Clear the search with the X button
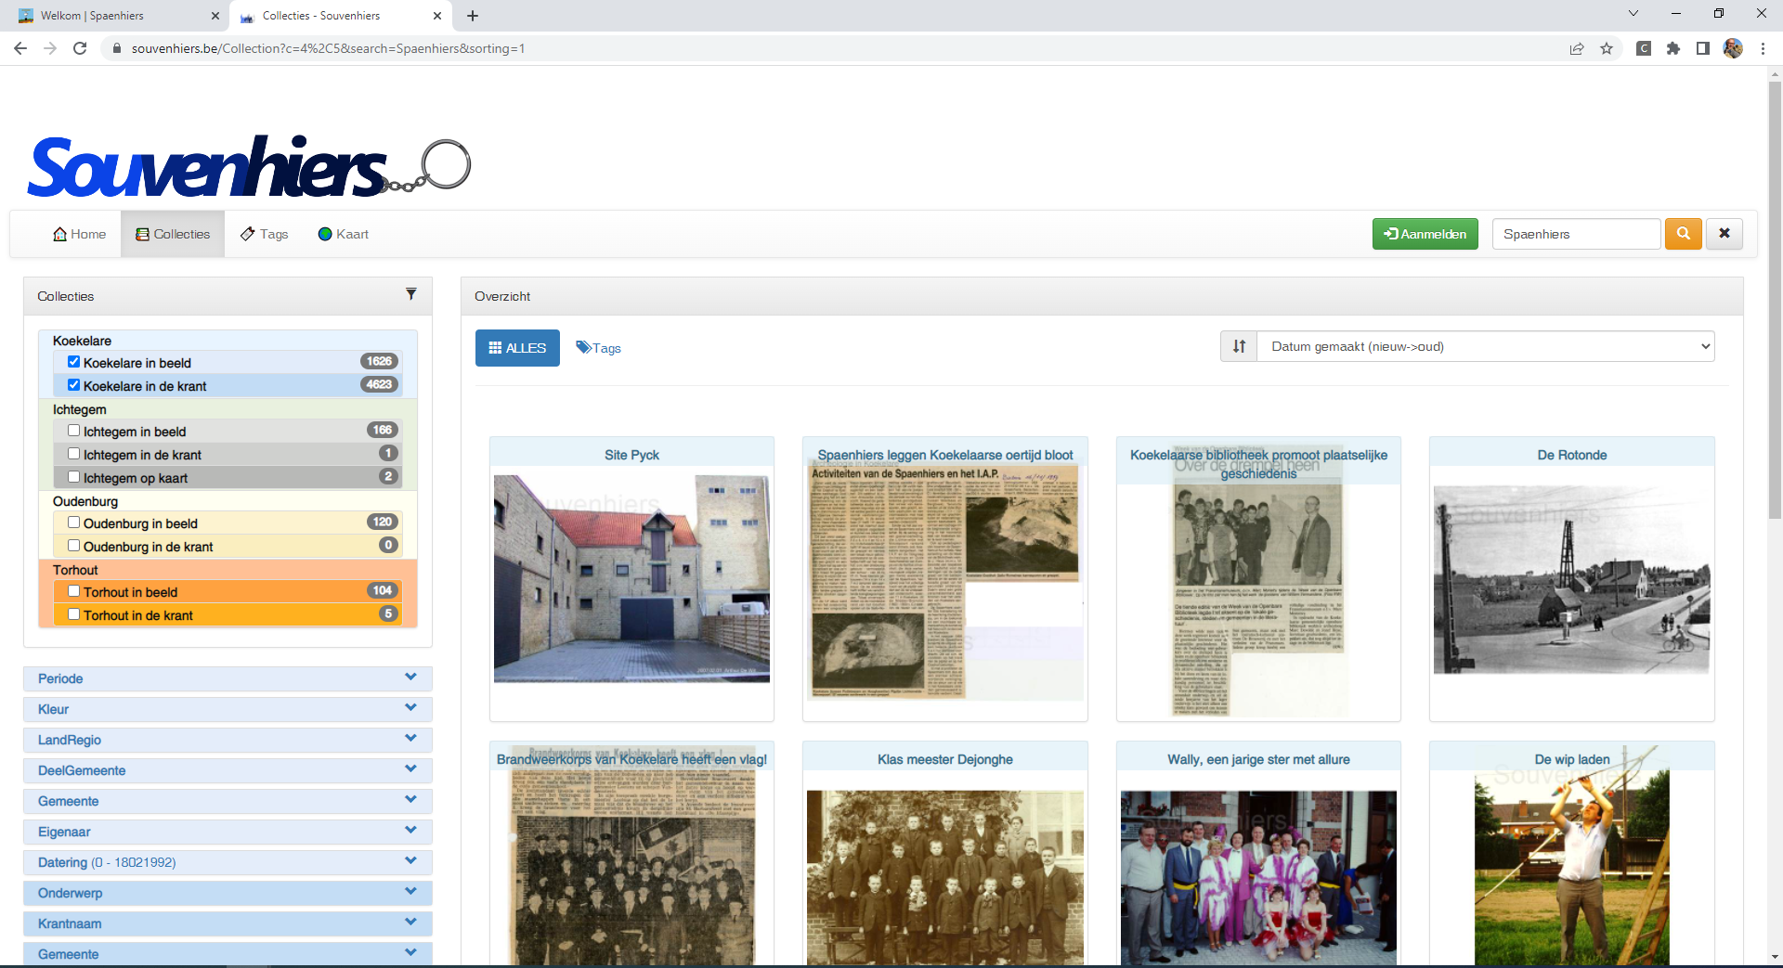Image resolution: width=1783 pixels, height=968 pixels. click(x=1724, y=234)
